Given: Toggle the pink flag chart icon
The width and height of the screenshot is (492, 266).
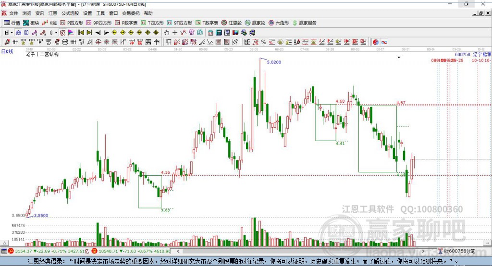Looking at the screenshot, I should (x=71, y=33).
